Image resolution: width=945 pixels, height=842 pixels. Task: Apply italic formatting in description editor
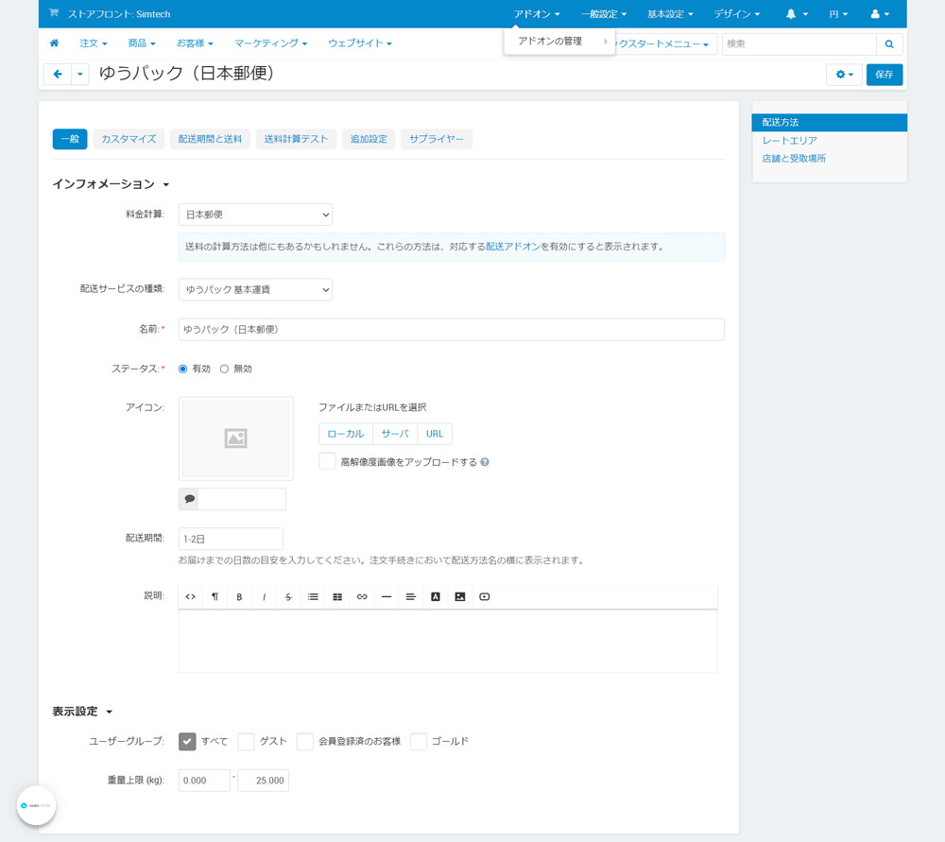point(264,596)
